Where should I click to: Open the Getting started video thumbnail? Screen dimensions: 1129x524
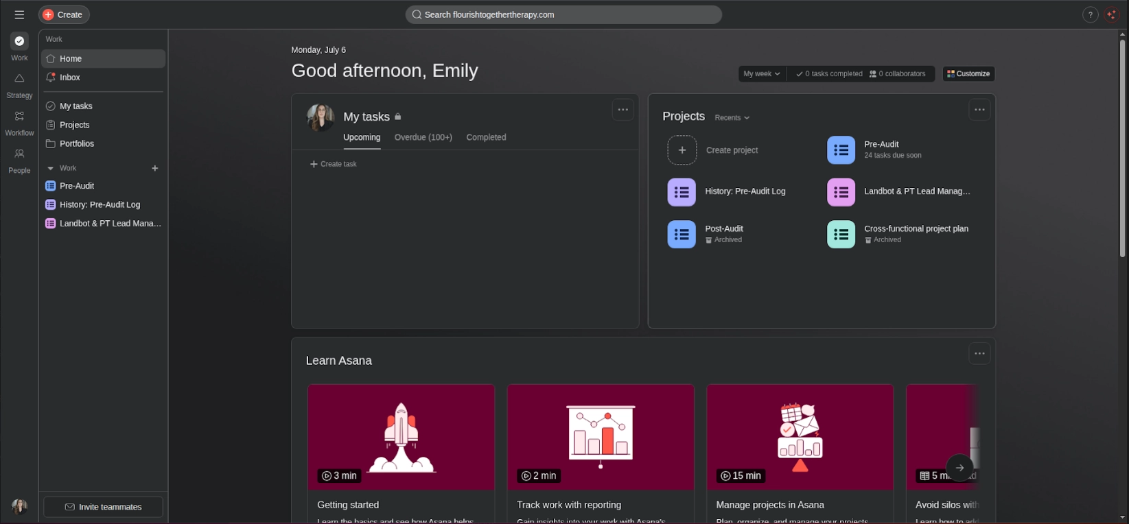401,437
